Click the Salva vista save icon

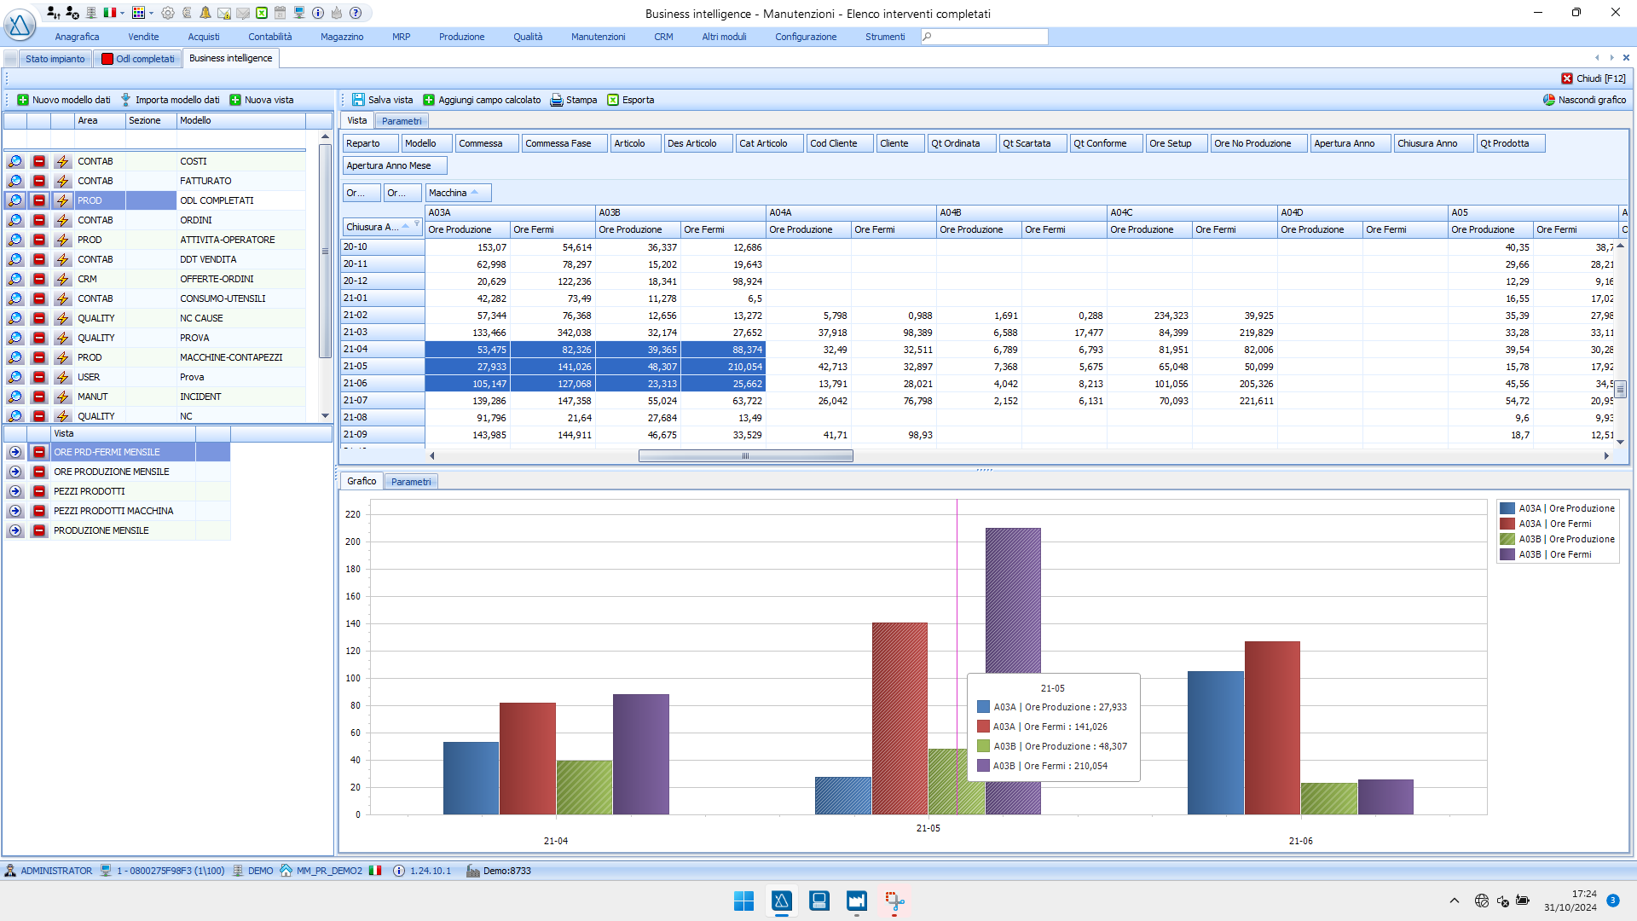click(358, 100)
